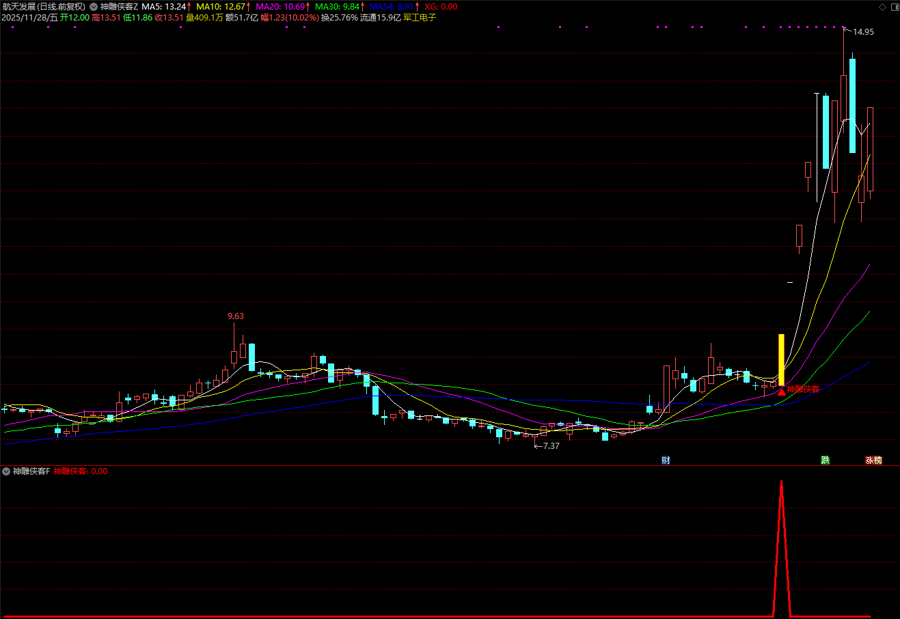Image resolution: width=900 pixels, height=619 pixels.
Task: Click the 航天发展 stock title
Action: pos(18,7)
